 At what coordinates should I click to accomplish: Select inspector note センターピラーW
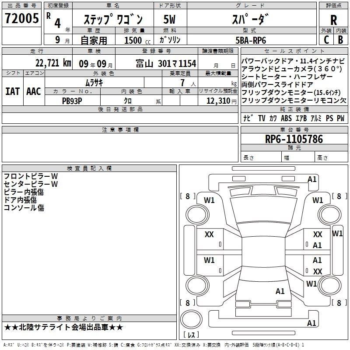click(31, 184)
